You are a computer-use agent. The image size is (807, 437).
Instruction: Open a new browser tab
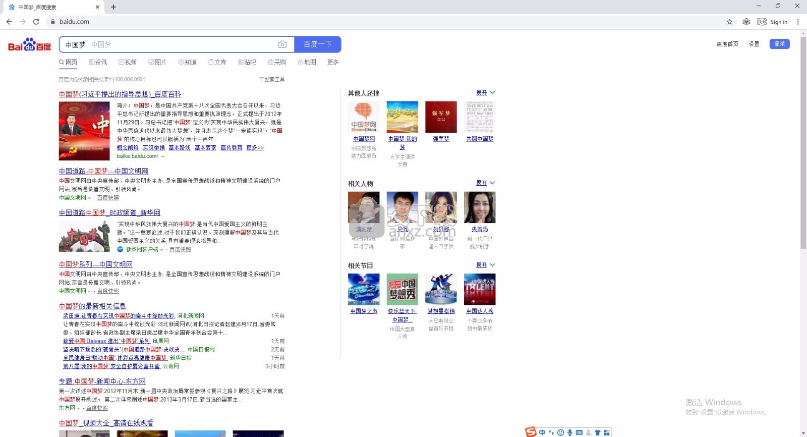tap(113, 7)
